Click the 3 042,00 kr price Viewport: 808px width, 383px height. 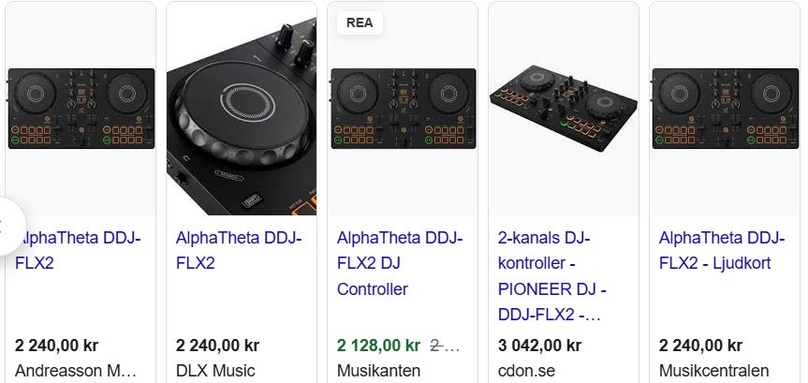tap(538, 345)
